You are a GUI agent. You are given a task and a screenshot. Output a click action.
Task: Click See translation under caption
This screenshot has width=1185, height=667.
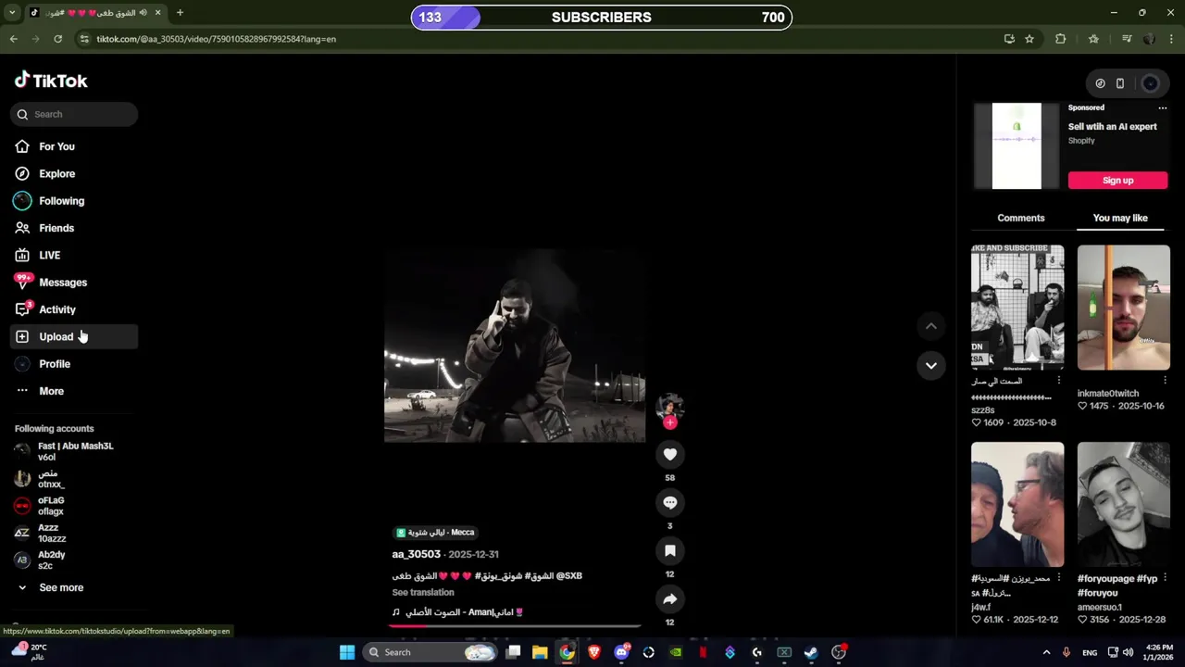(x=422, y=592)
